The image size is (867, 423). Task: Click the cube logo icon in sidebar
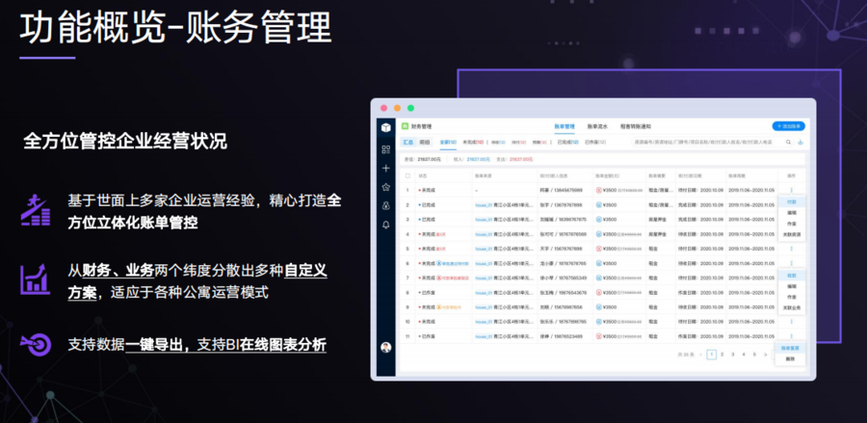386,127
